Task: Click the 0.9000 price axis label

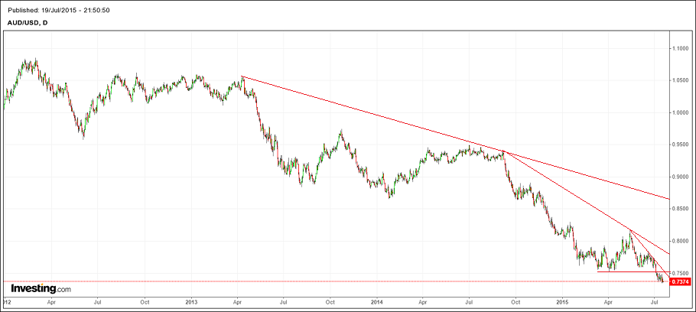Action: pos(680,177)
